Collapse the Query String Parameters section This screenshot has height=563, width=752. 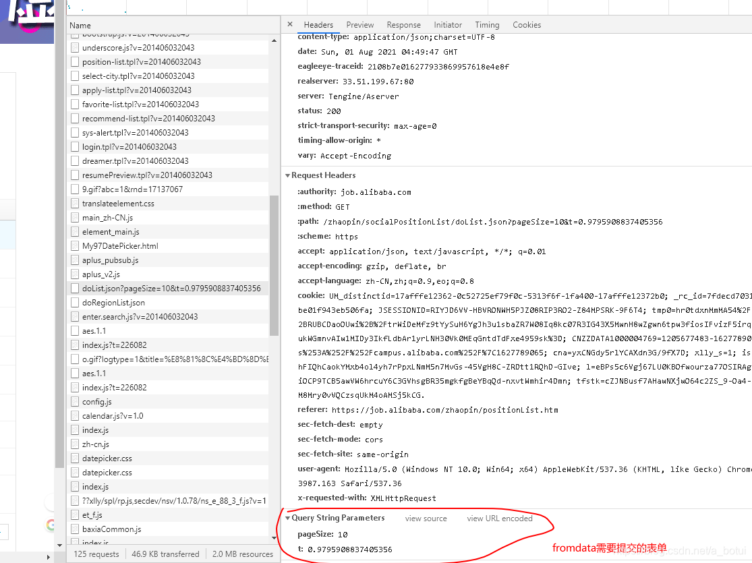tap(287, 518)
